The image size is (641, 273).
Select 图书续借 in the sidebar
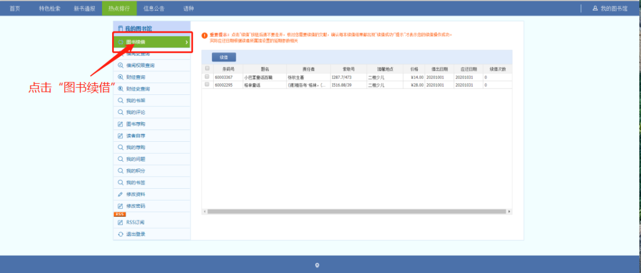coord(152,42)
